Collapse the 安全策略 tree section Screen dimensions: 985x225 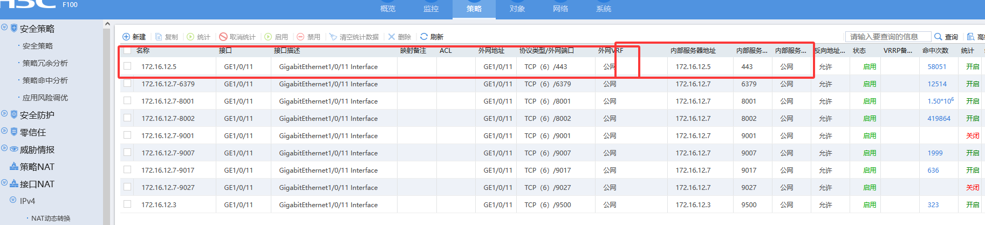point(4,28)
